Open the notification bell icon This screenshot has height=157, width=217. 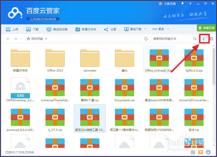(183, 3)
